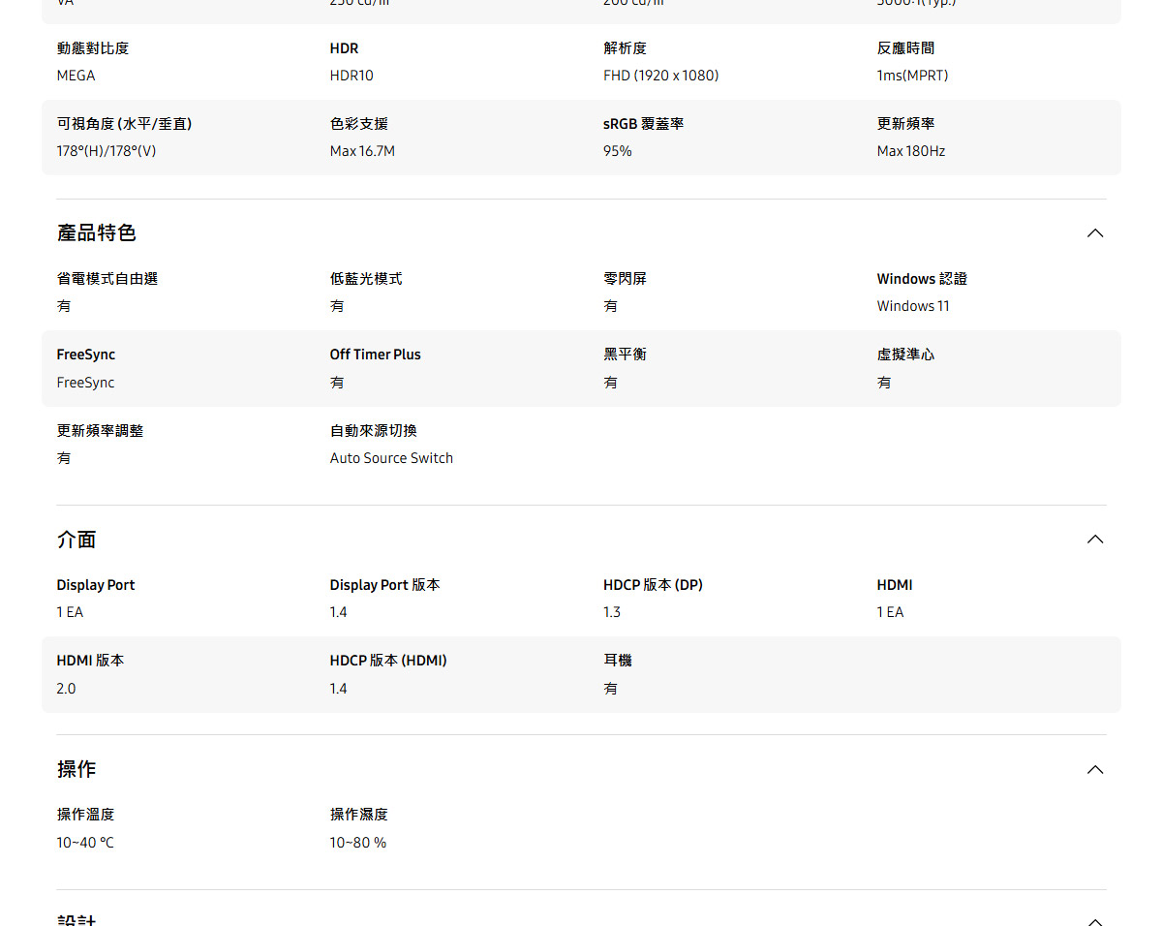Click the Display Port 版本 label

(384, 585)
